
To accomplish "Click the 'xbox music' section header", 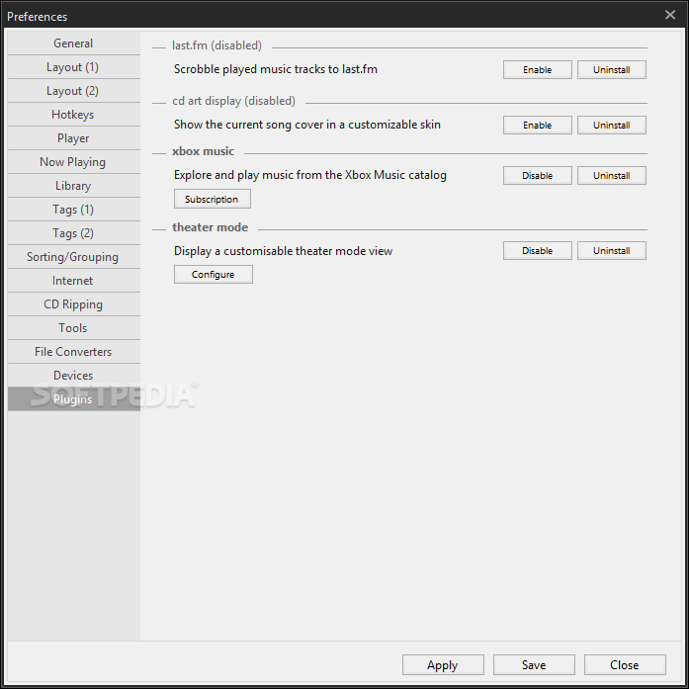I will click(x=203, y=151).
